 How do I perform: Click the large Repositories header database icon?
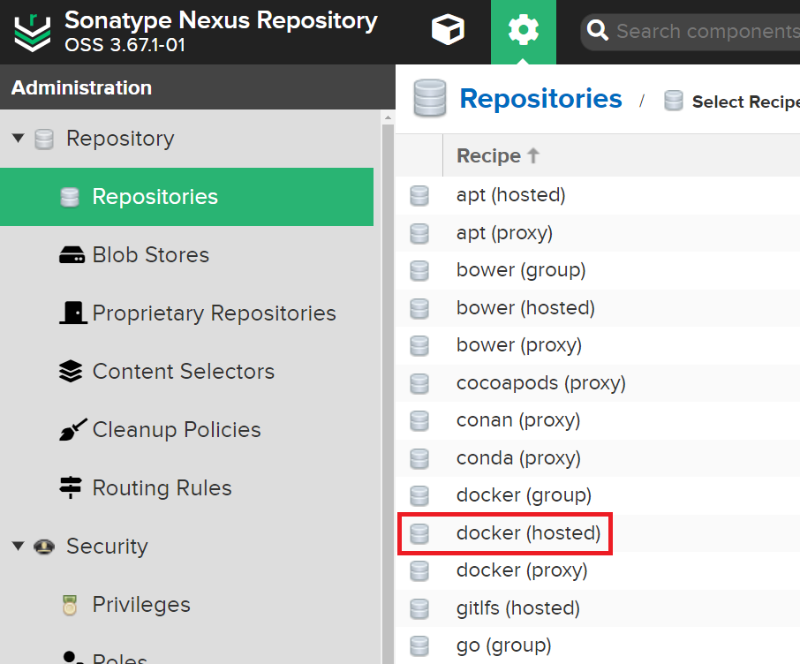(x=430, y=98)
